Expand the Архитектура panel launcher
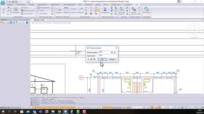204x114 pixels. pyautogui.click(x=35, y=17)
